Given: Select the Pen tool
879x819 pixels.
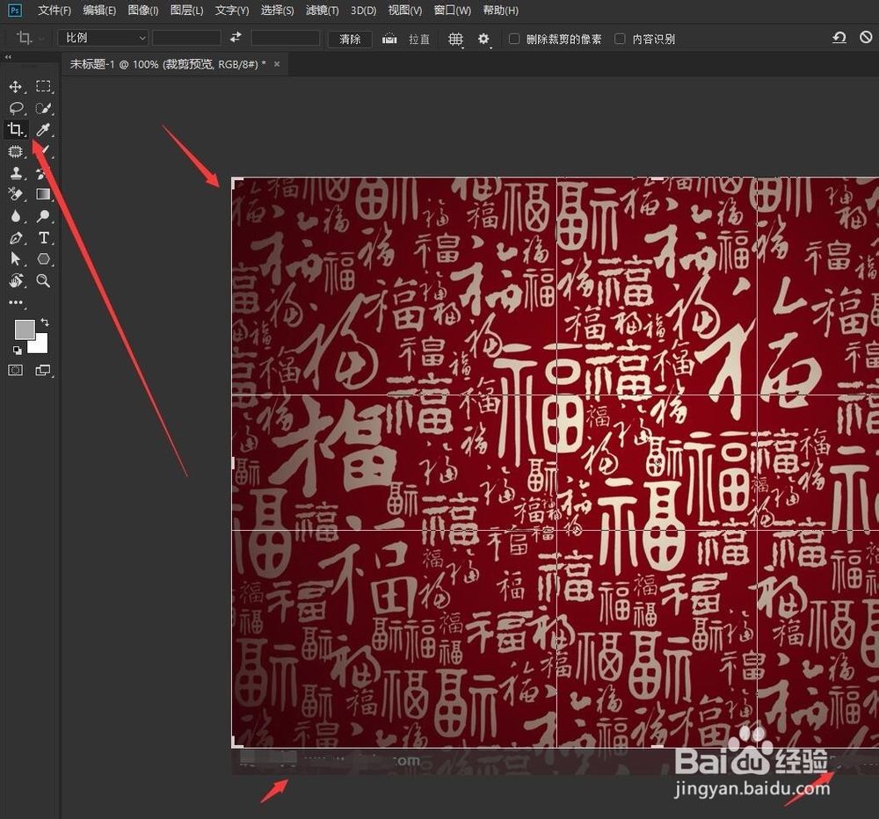Looking at the screenshot, I should click(16, 237).
